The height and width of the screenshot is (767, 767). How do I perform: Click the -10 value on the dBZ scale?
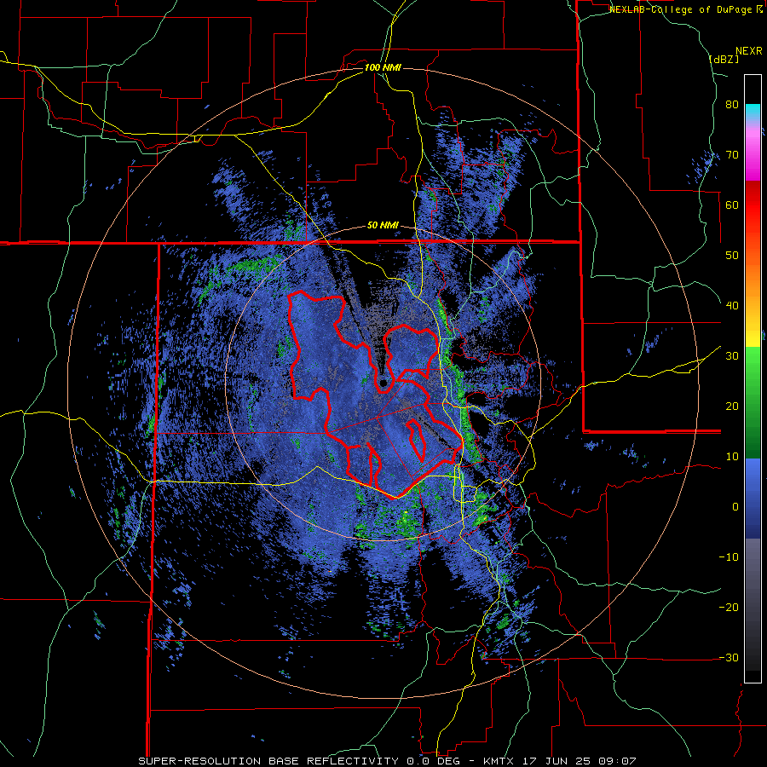tap(729, 557)
